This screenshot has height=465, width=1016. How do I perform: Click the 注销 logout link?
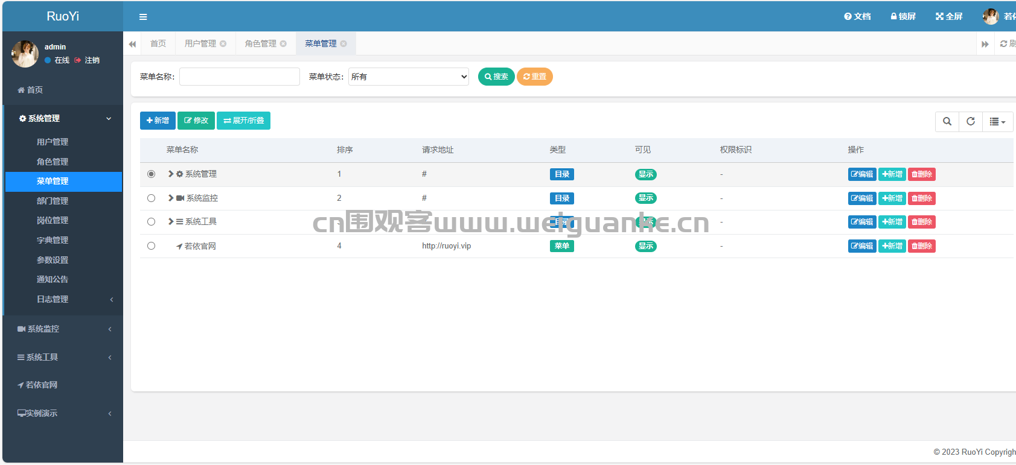click(88, 60)
